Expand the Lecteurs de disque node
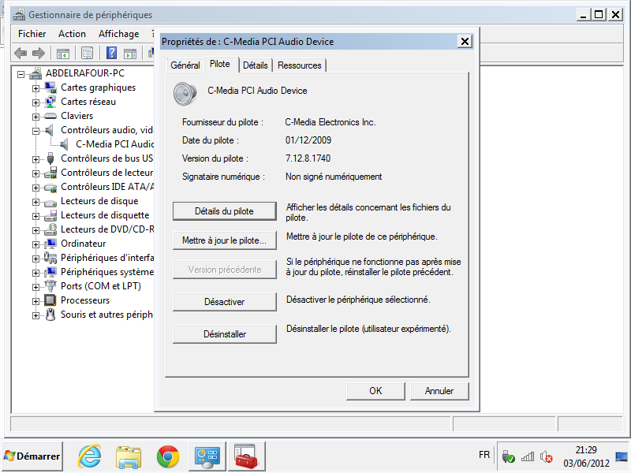The image size is (631, 473). pyautogui.click(x=35, y=203)
